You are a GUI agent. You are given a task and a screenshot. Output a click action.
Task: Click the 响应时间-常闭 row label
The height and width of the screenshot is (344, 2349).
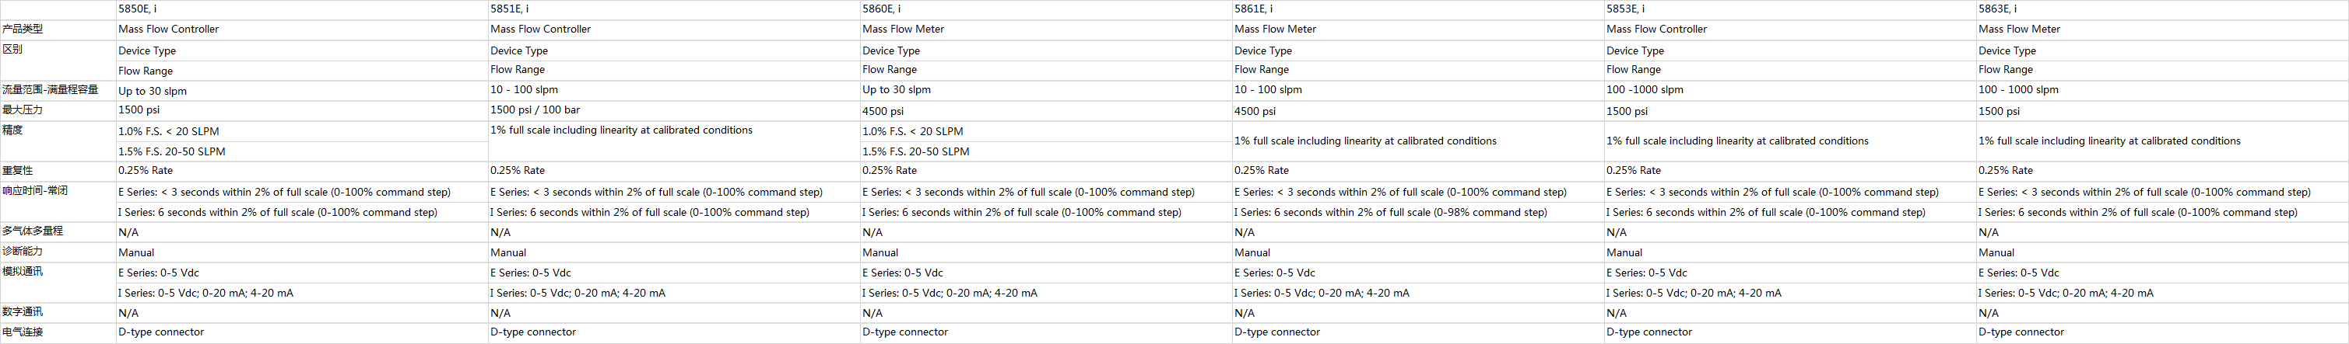click(x=35, y=191)
